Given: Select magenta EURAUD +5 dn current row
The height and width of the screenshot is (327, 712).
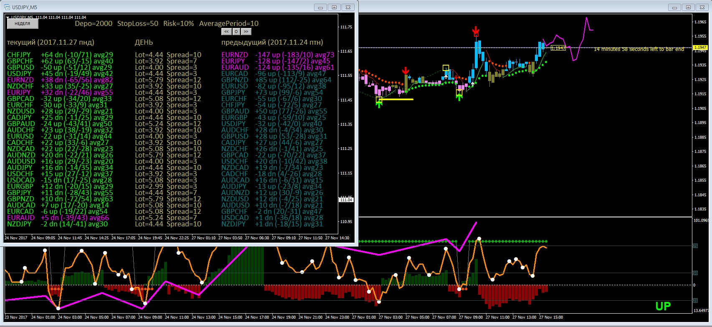Looking at the screenshot, I should [x=58, y=218].
